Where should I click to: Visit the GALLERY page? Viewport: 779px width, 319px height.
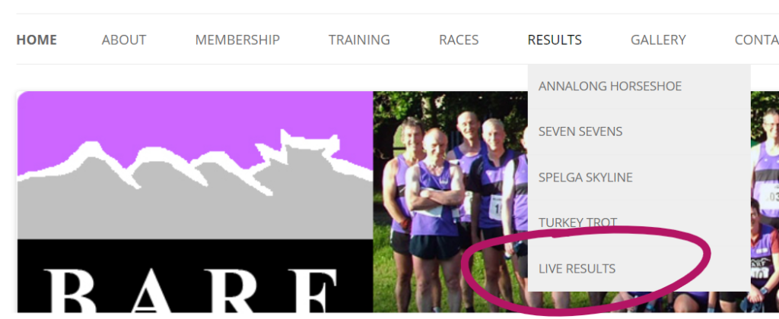[658, 39]
